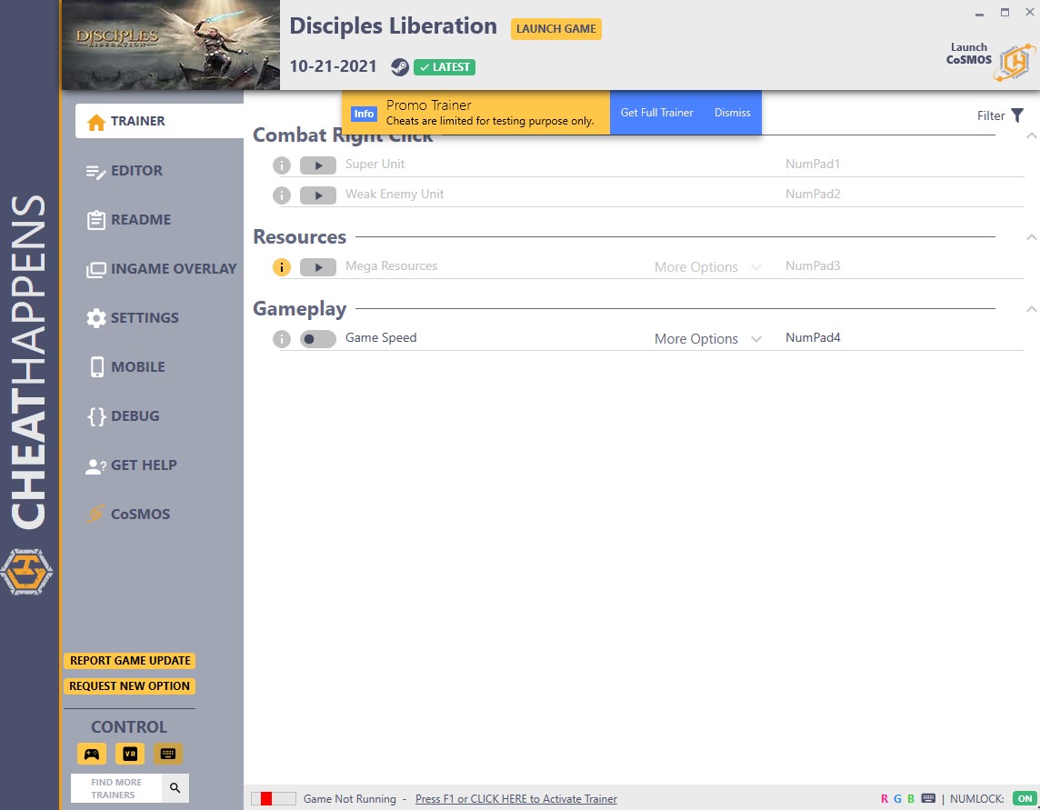Dismiss the Promo Trainer banner
1040x810 pixels.
tap(732, 113)
